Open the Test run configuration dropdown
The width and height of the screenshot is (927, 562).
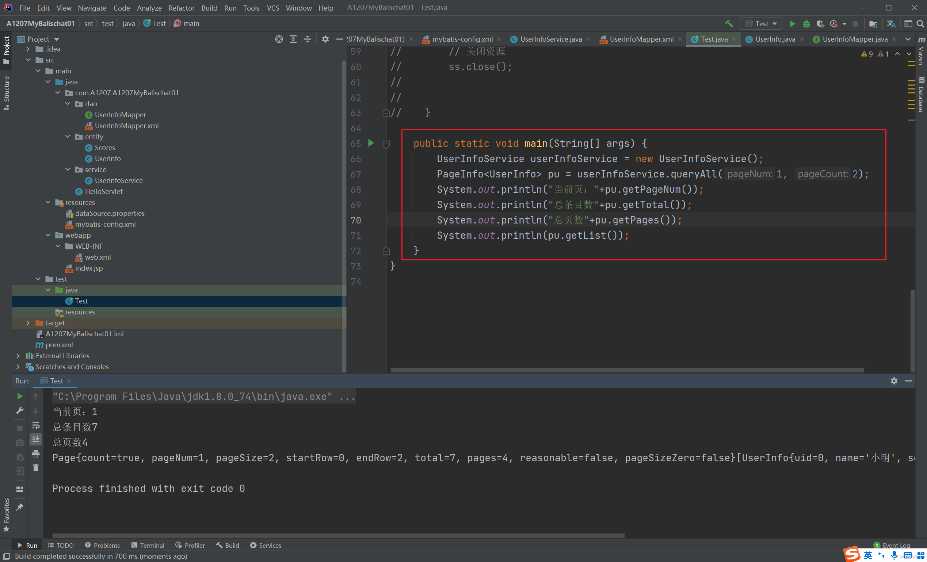tap(761, 24)
